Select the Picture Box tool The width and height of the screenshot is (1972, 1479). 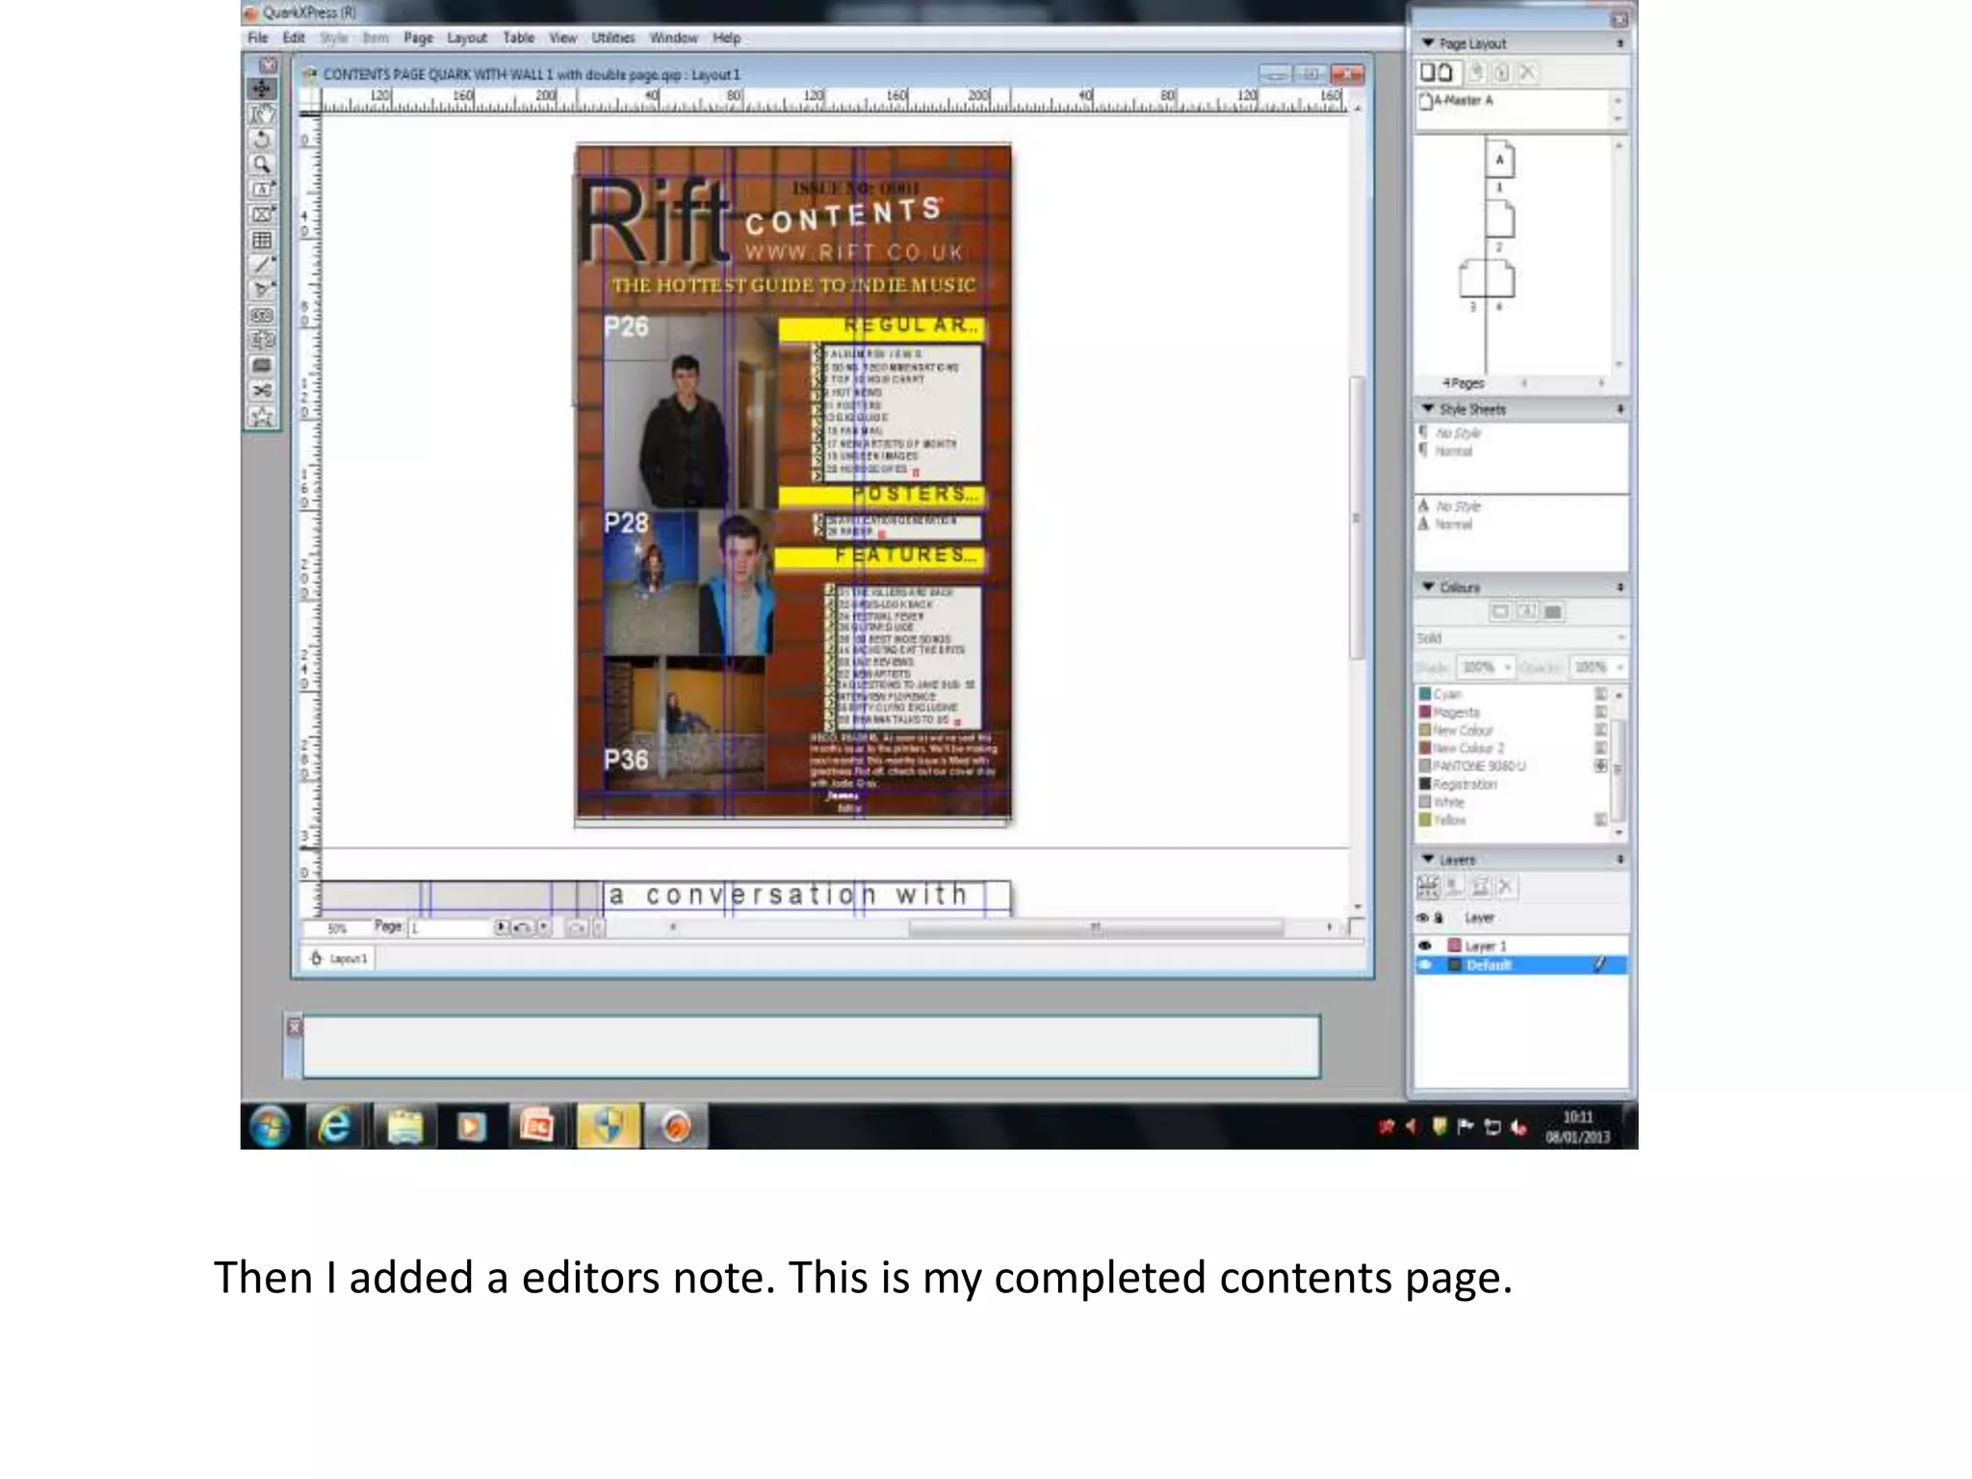click(261, 215)
